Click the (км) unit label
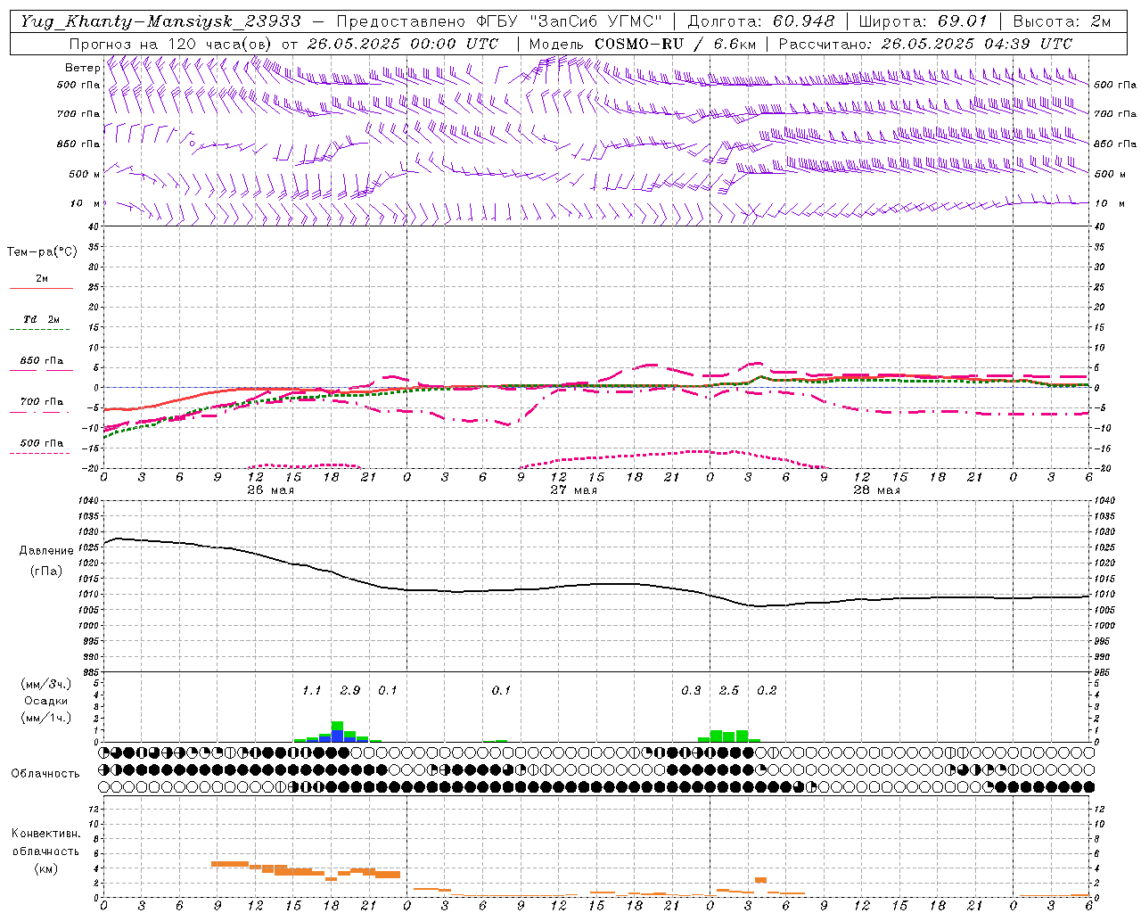This screenshot has height=913, width=1141. (x=45, y=868)
